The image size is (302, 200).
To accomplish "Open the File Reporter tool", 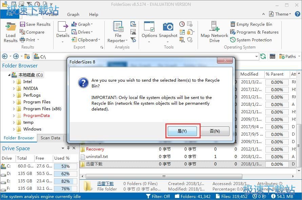I will 118,27.
